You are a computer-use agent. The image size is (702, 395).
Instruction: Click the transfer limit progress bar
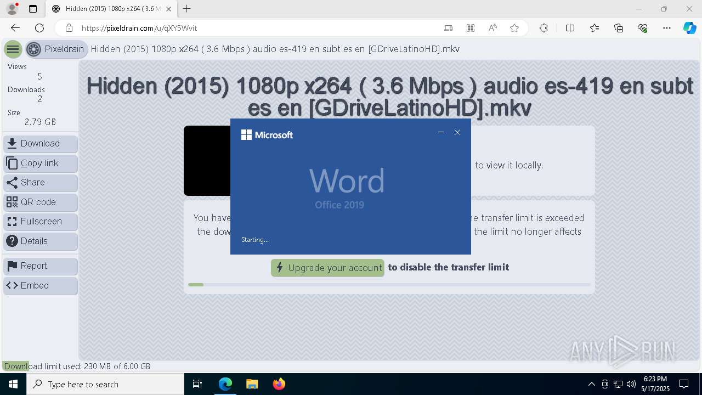[x=389, y=285]
